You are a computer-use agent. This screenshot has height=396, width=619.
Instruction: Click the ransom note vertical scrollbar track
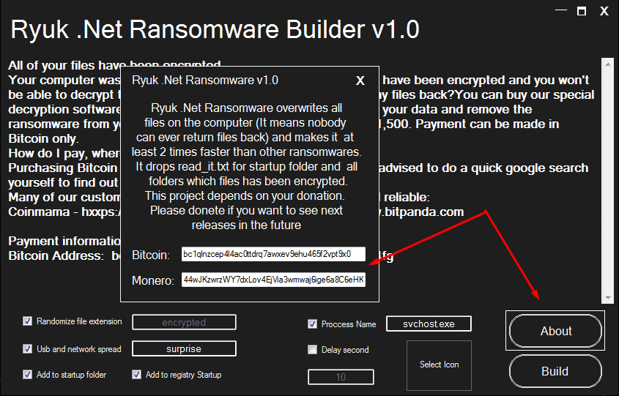607,181
